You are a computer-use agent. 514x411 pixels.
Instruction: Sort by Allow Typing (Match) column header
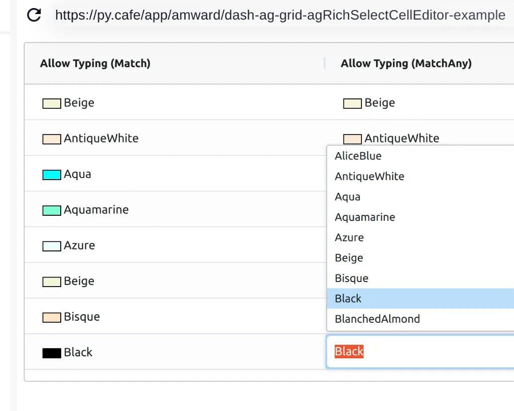(x=95, y=63)
